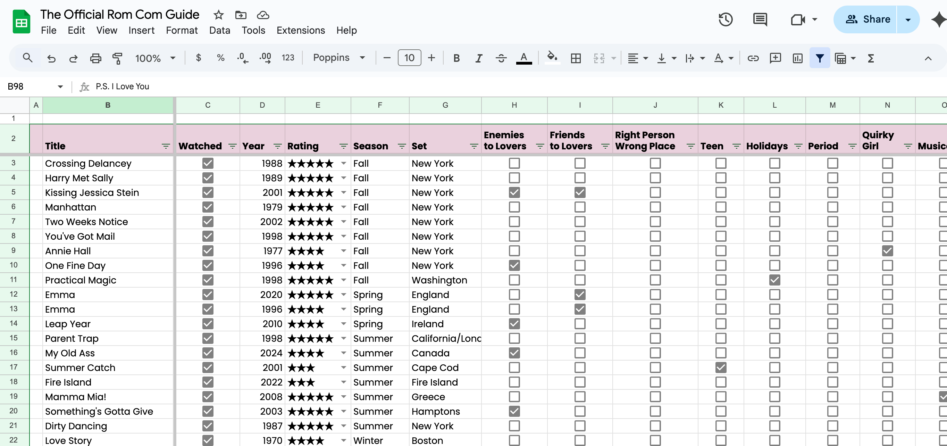Open version history clock icon
This screenshot has height=446, width=947.
pos(726,19)
